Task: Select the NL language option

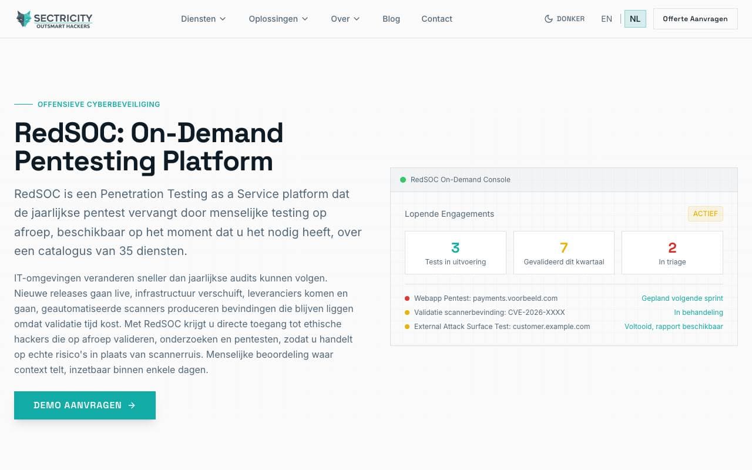Action: tap(635, 19)
